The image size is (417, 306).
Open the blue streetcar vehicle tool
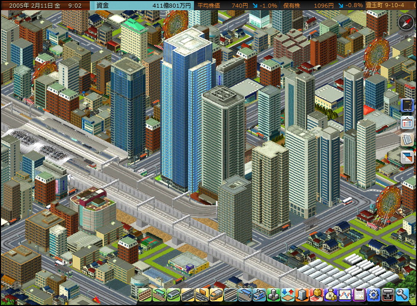tap(259, 295)
